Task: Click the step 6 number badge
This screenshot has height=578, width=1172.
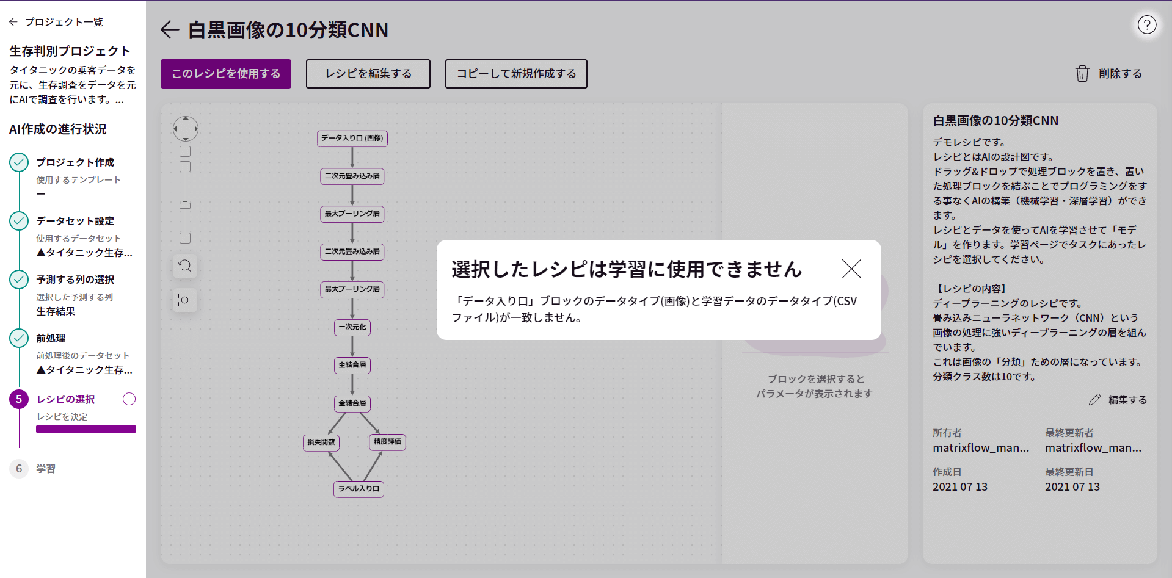Action: tap(19, 469)
